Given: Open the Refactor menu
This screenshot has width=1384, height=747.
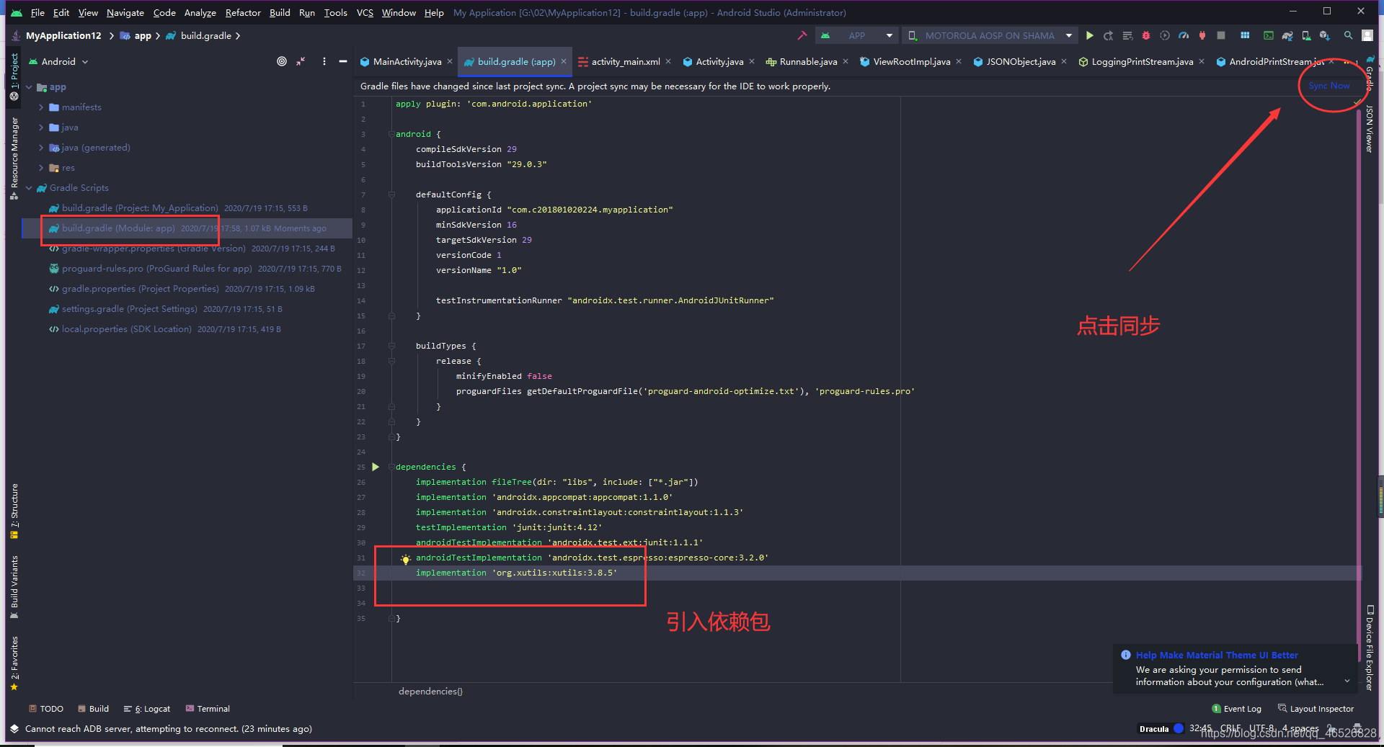Looking at the screenshot, I should click(x=243, y=12).
